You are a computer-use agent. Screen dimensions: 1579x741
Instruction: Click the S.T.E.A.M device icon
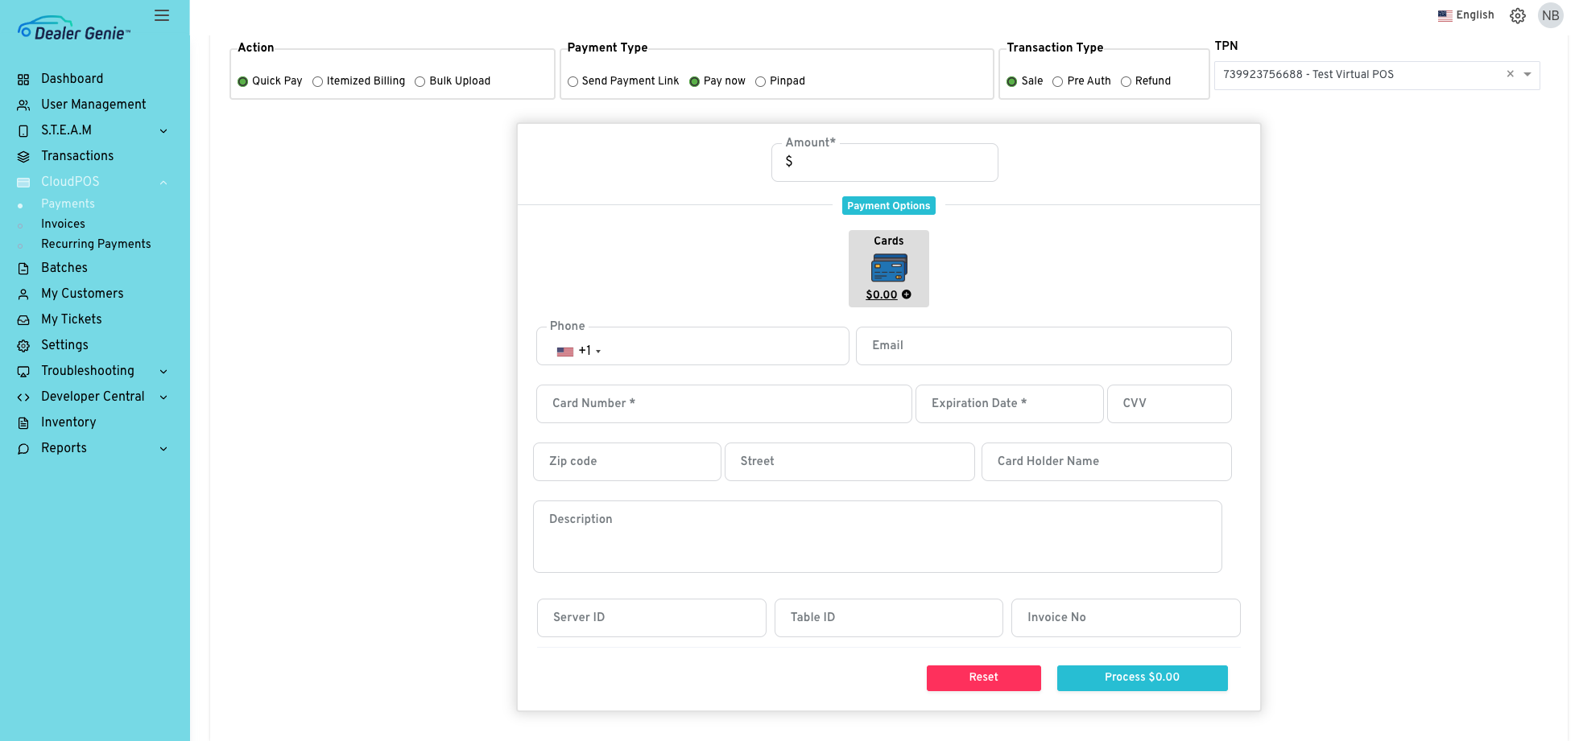click(x=23, y=131)
